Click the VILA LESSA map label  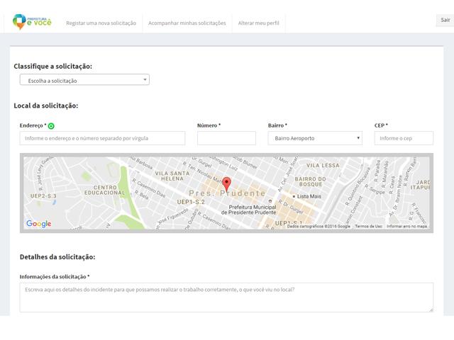click(x=323, y=165)
